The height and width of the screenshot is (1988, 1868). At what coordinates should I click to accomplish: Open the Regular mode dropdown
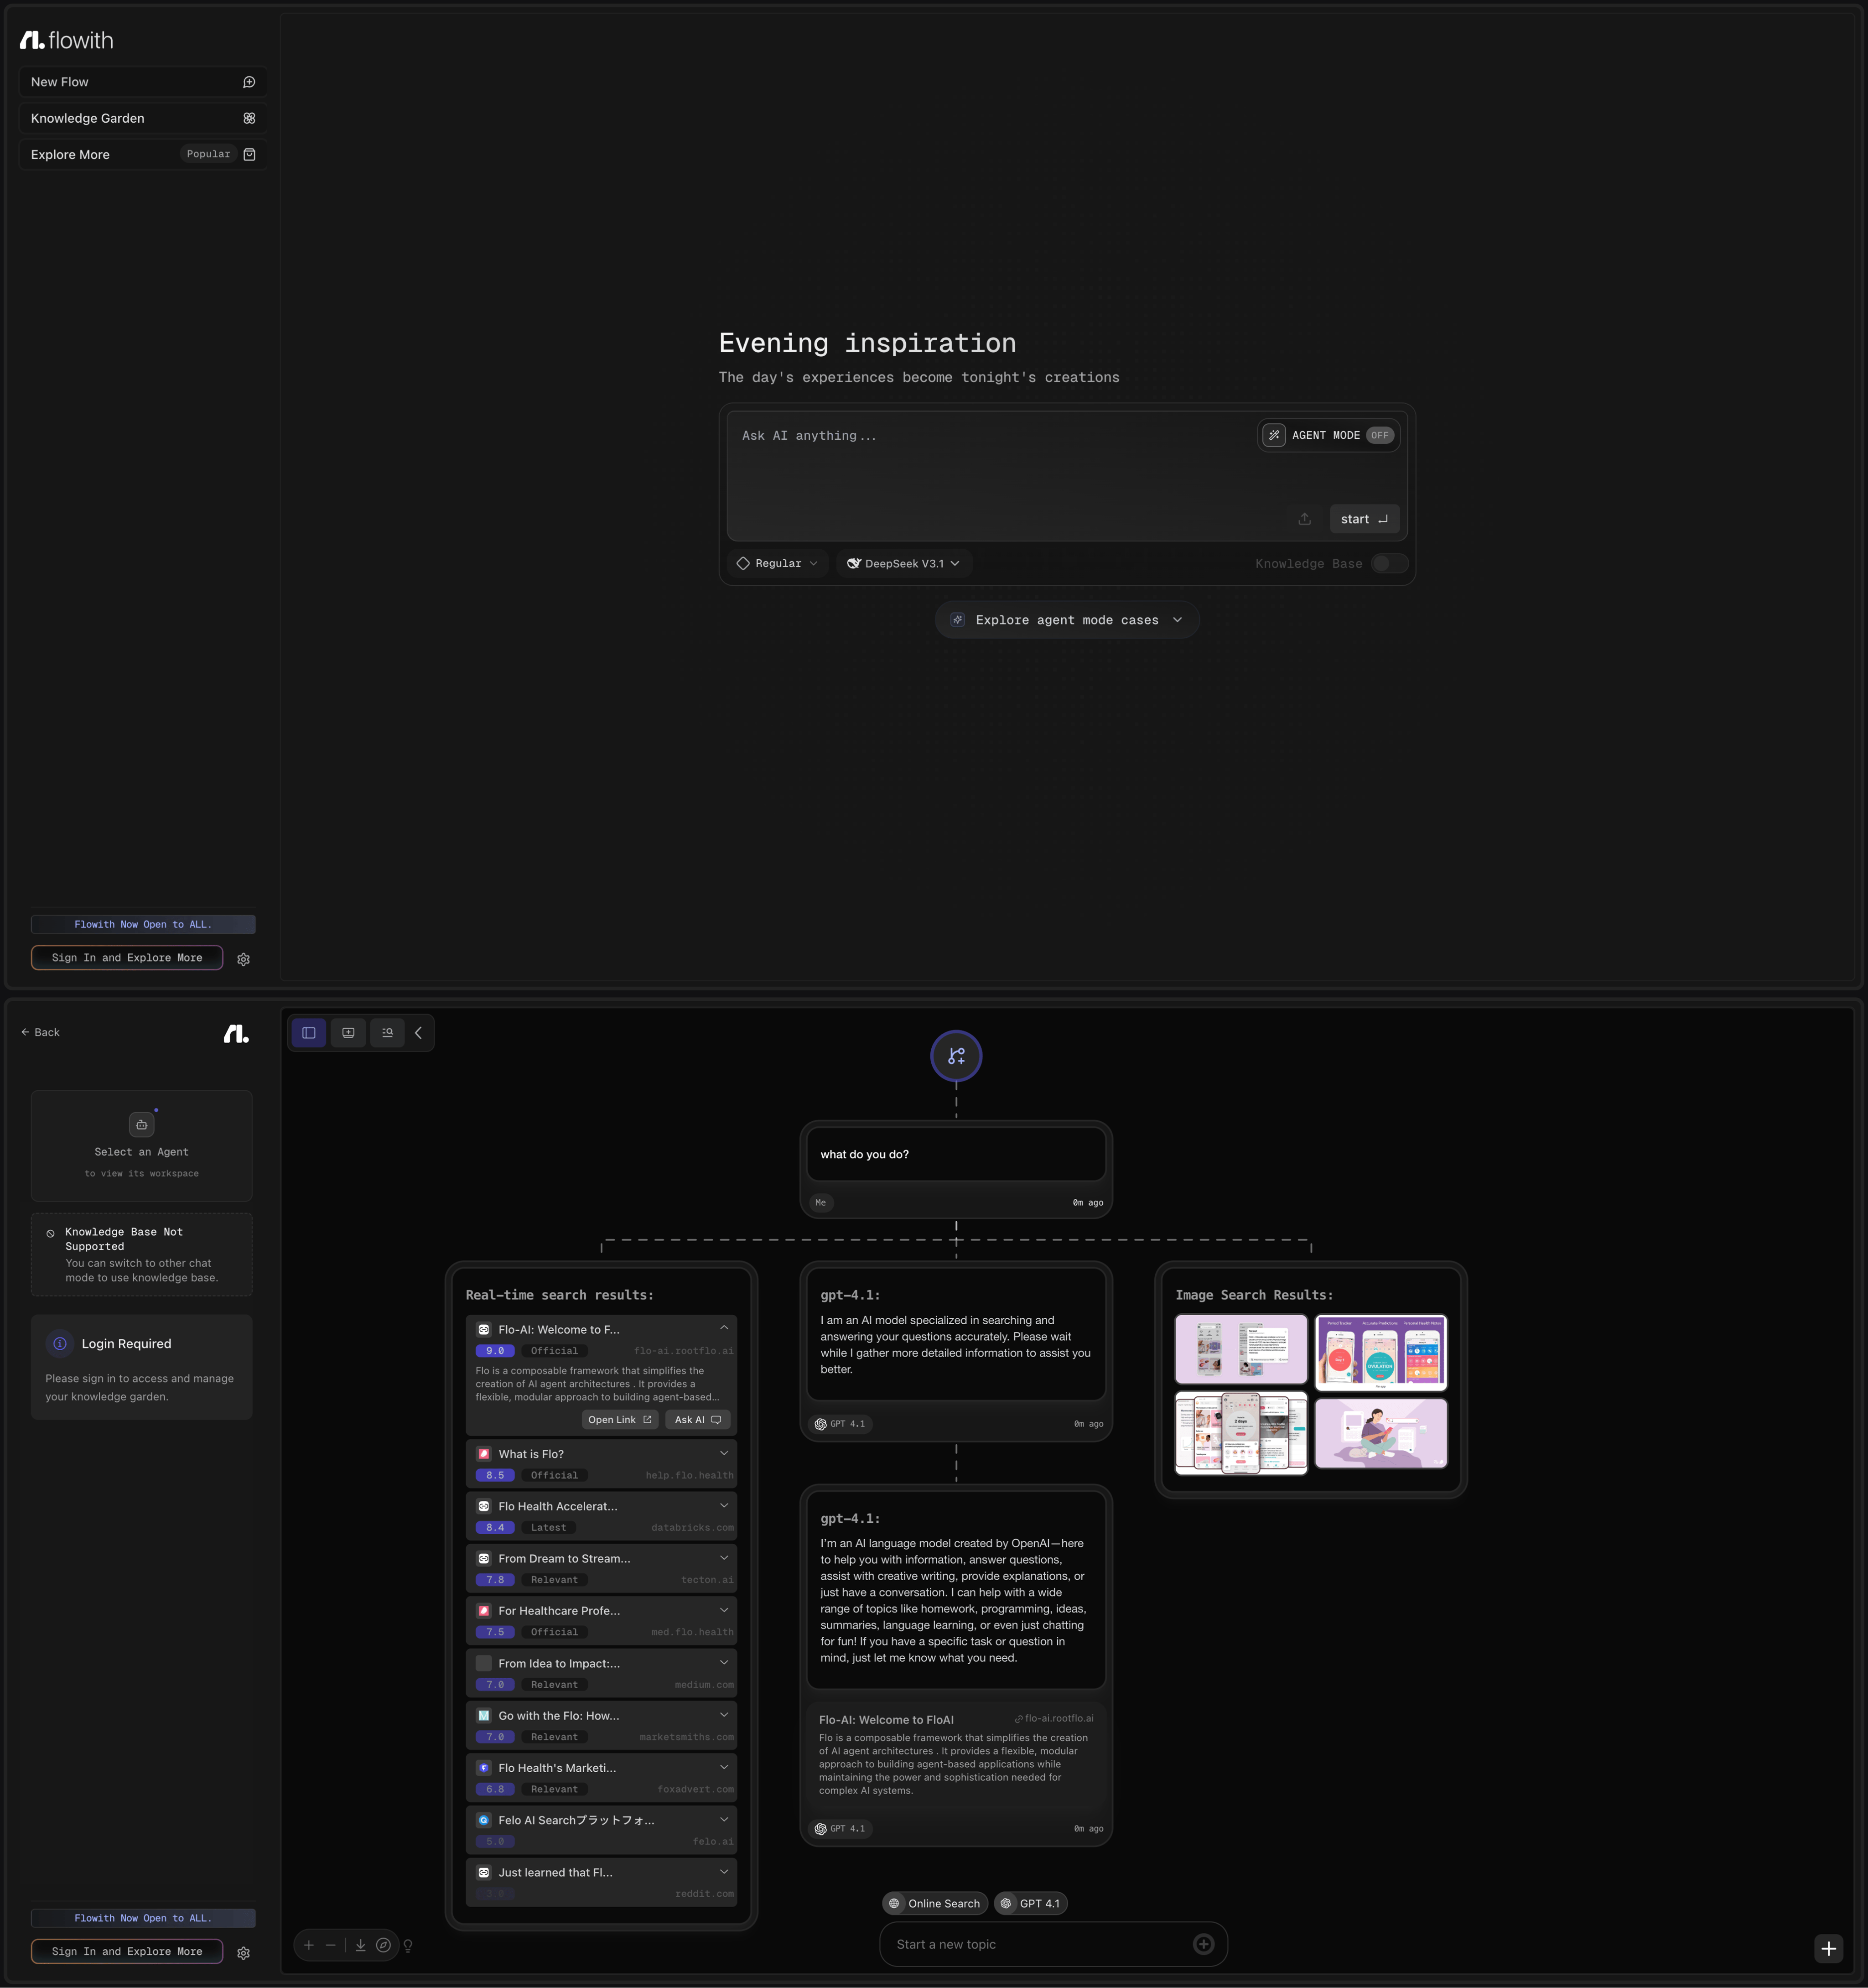pos(778,564)
